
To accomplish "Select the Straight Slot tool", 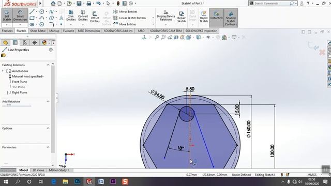I will (32, 24).
